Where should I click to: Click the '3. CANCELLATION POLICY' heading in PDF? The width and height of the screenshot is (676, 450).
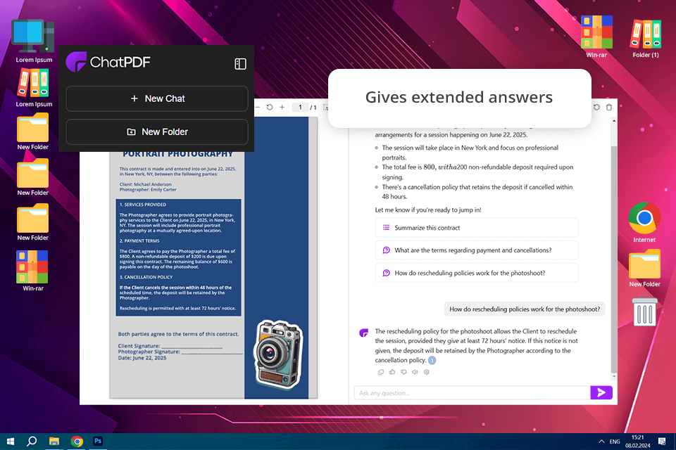pyautogui.click(x=146, y=277)
